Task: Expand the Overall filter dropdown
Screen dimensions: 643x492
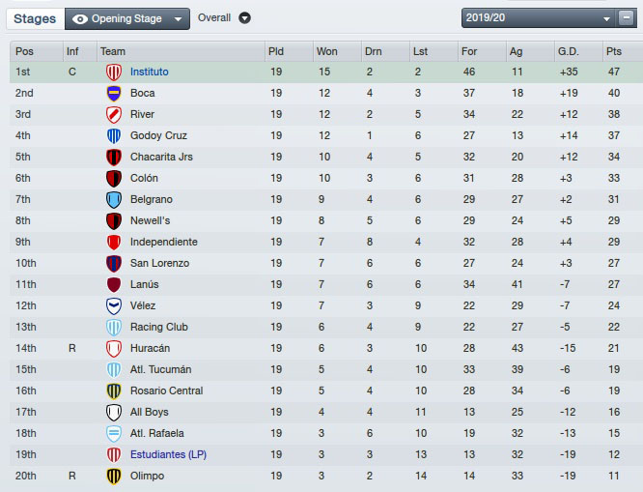Action: click(244, 18)
